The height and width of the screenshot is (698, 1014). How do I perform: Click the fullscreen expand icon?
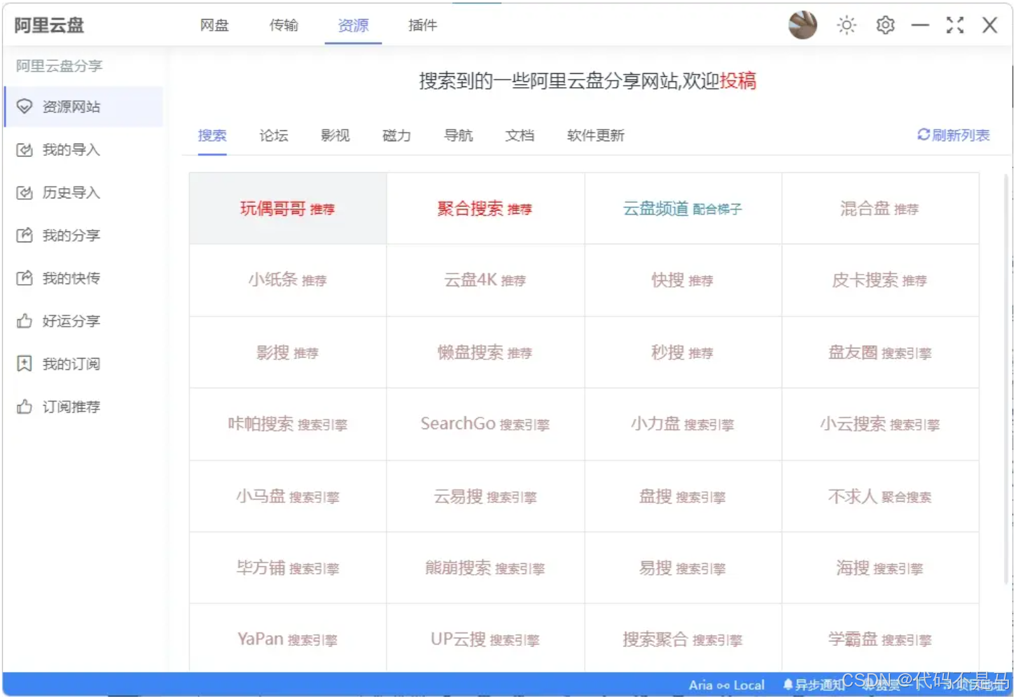955,25
